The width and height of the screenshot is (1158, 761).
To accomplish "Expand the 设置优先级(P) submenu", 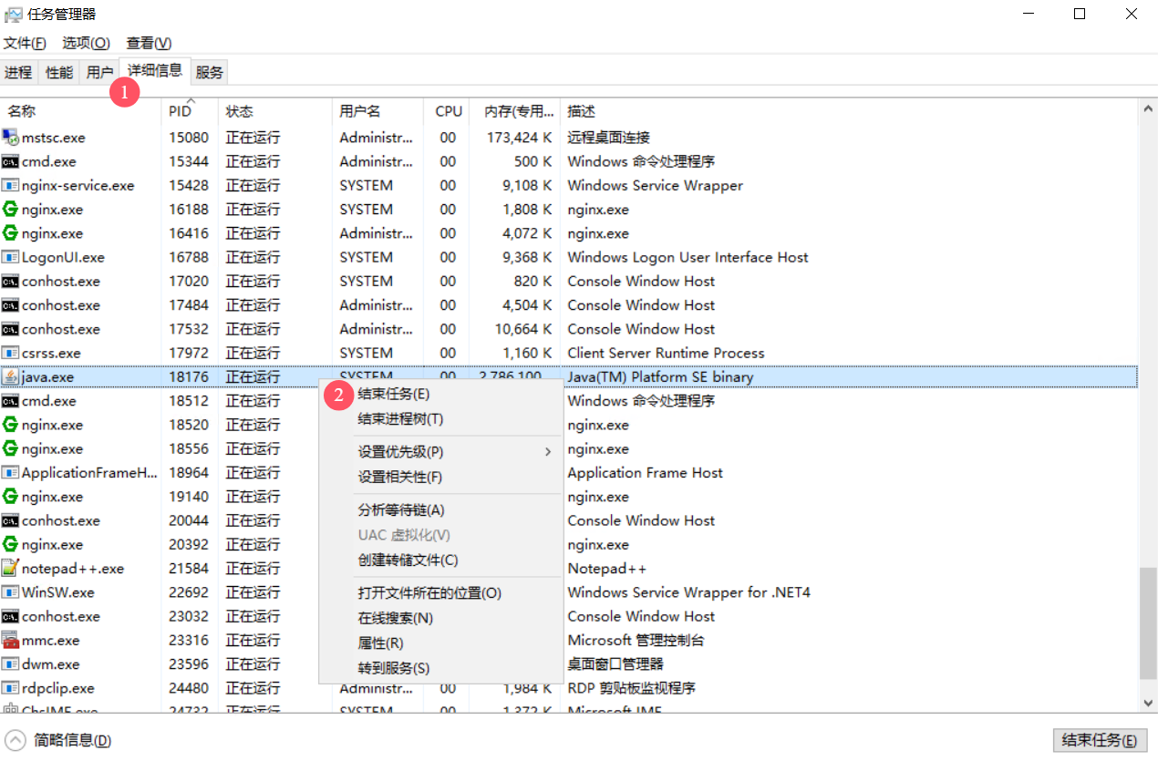I will [440, 452].
